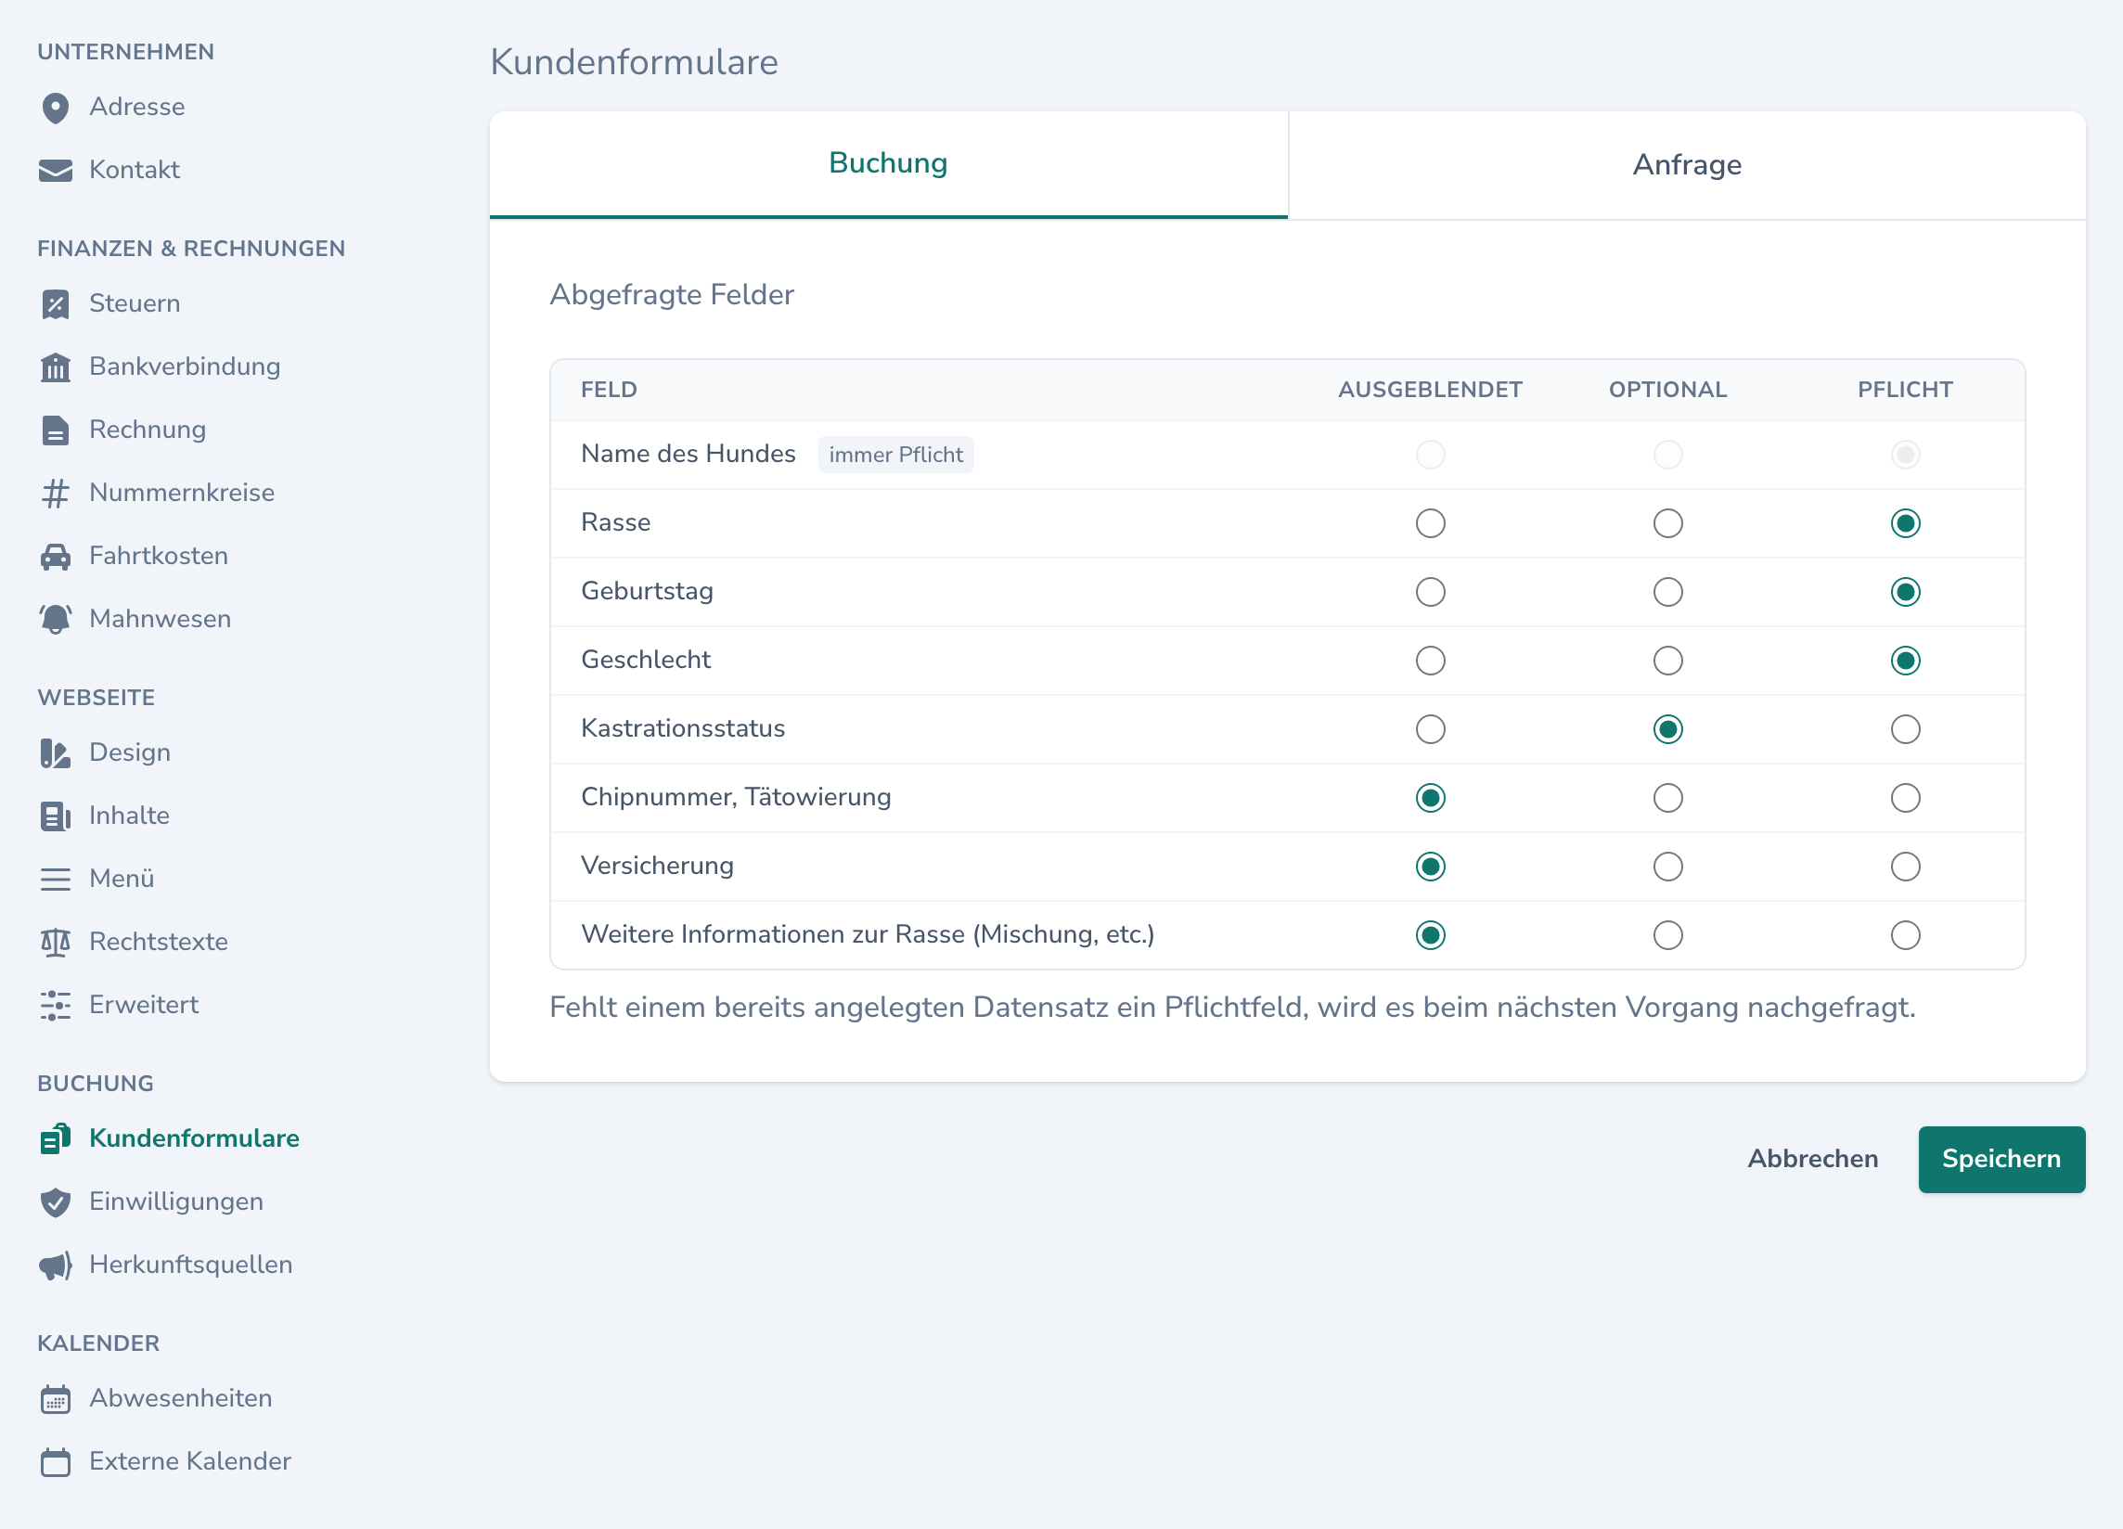Set Chipnummer, Tätowierung to Optional
The image size is (2123, 1529).
point(1668,798)
